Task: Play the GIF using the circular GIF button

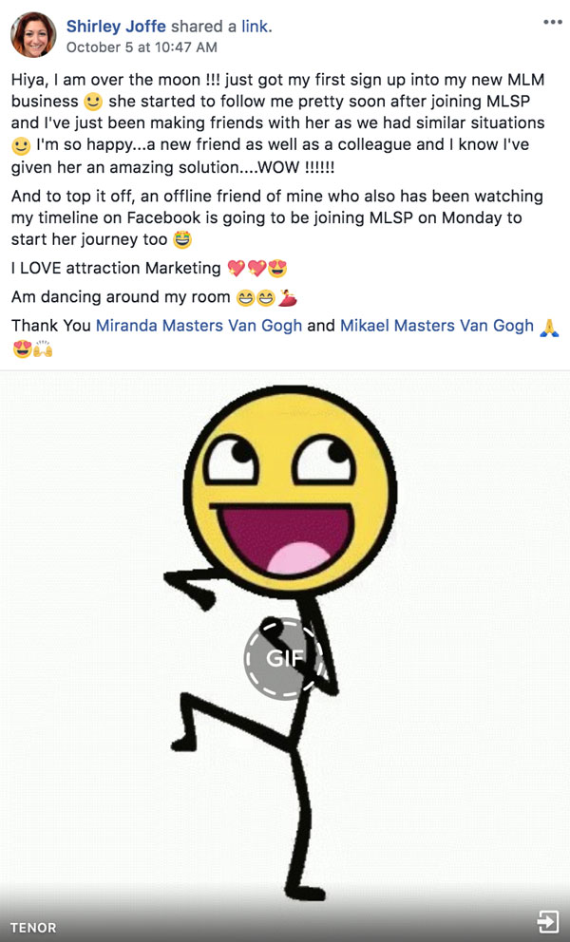Action: tap(283, 658)
